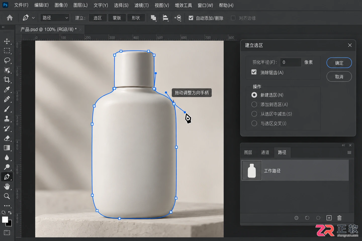Toggle 消除锯齿 checkbox
This screenshot has height=241, width=362.
pos(254,72)
